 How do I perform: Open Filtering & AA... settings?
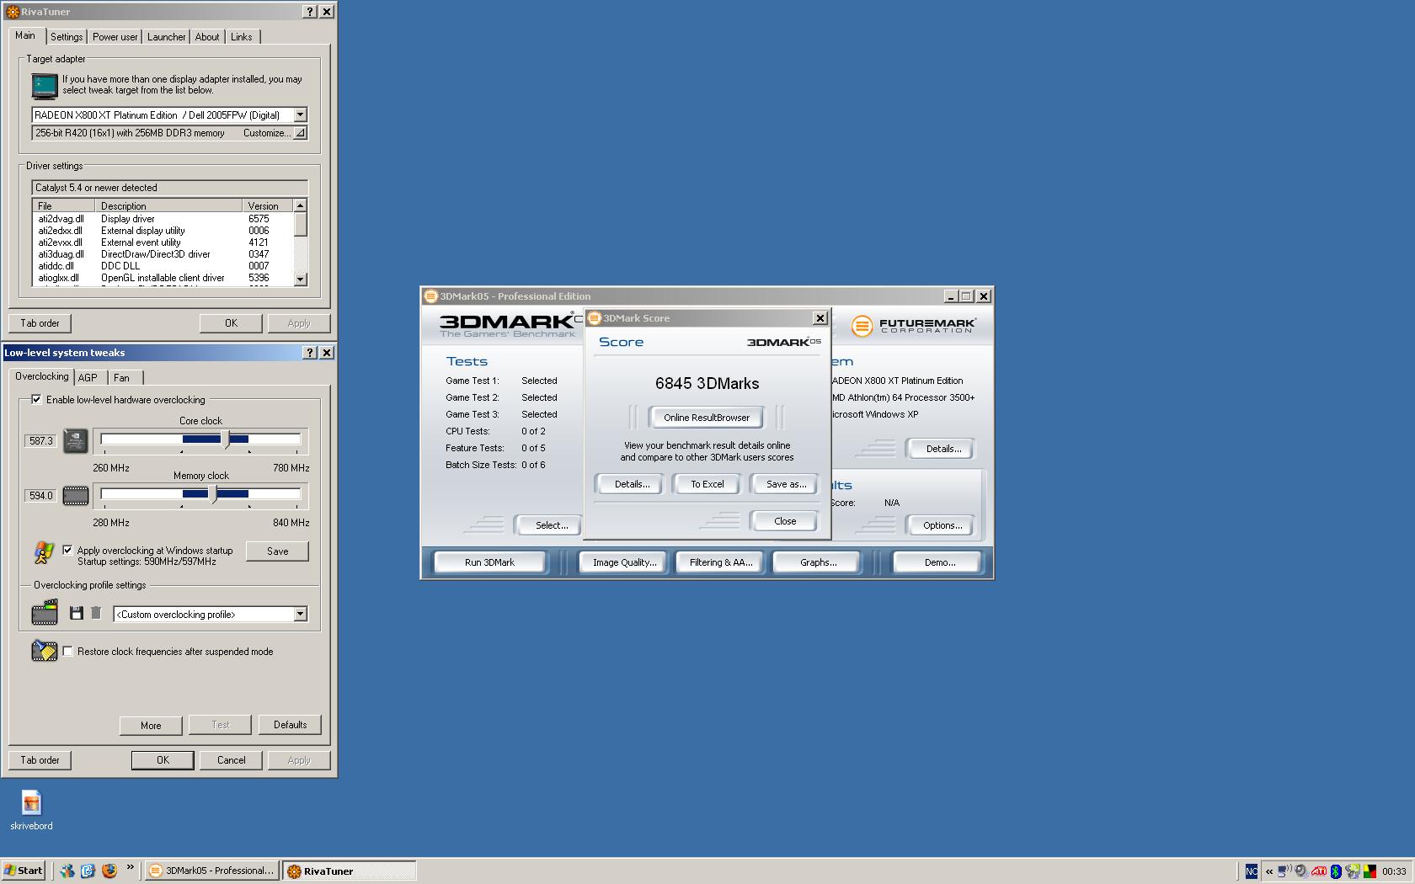pyautogui.click(x=721, y=562)
